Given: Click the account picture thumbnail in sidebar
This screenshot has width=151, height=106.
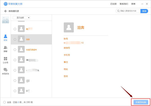Looking at the screenshot, I should (6, 20).
